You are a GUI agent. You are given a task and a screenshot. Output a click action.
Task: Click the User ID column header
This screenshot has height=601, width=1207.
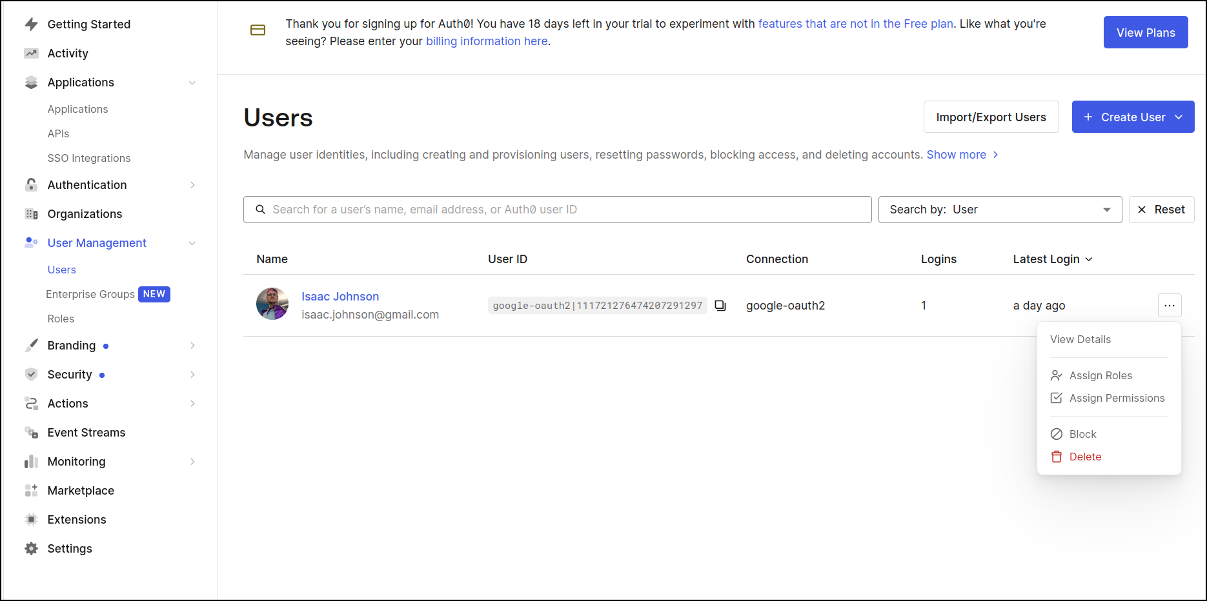click(507, 259)
